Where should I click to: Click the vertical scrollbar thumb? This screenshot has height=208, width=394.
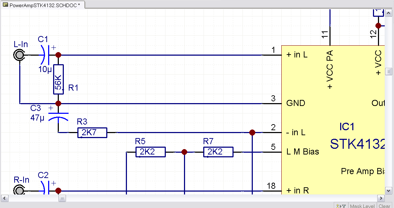tap(388, 71)
